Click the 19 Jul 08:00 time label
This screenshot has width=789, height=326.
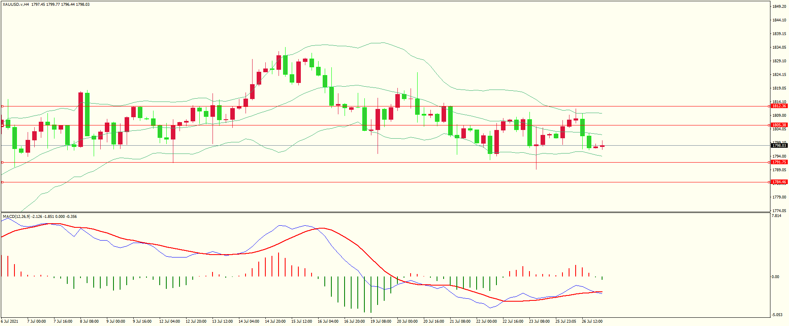pyautogui.click(x=381, y=321)
